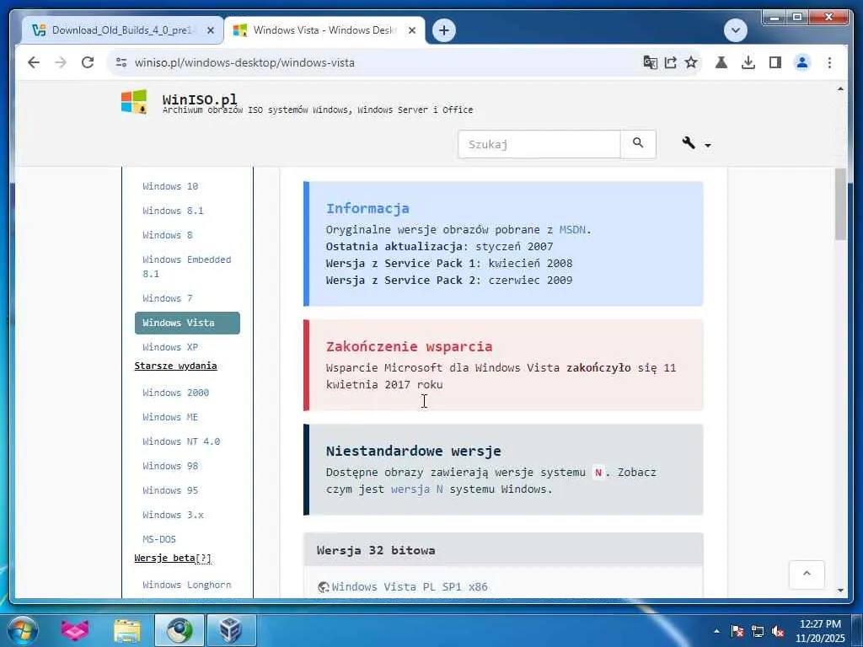Click the scrollbar up arrow
Image resolution: width=863 pixels, height=647 pixels.
click(x=840, y=88)
